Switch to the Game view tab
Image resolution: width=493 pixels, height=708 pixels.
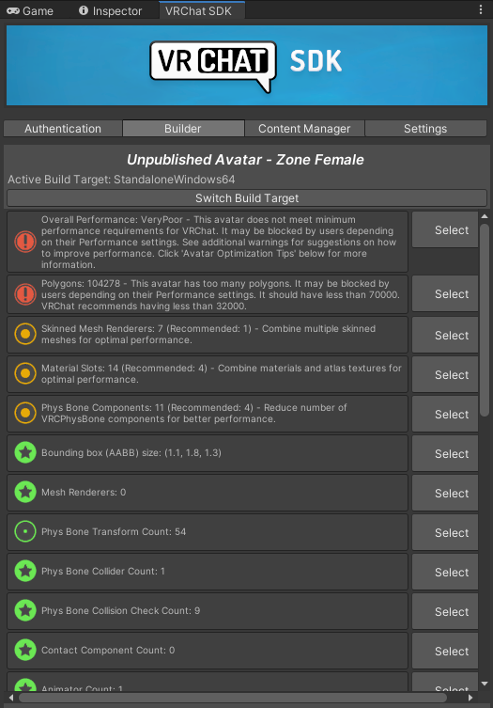pos(30,10)
